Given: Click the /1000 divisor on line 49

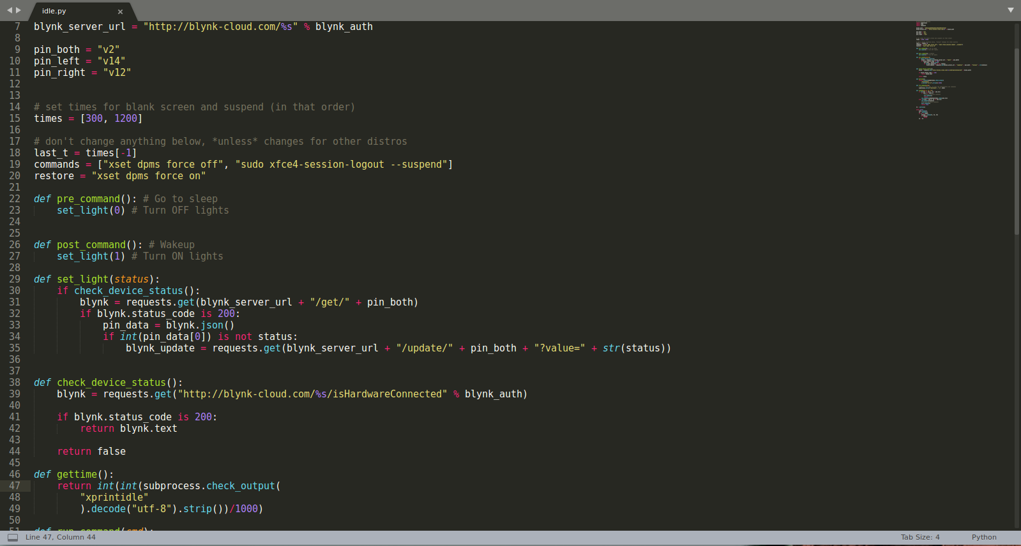Looking at the screenshot, I should 243,509.
